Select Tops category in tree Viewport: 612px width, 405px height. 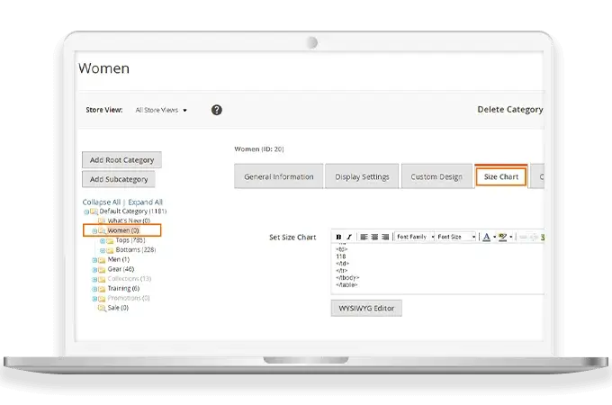tap(130, 240)
